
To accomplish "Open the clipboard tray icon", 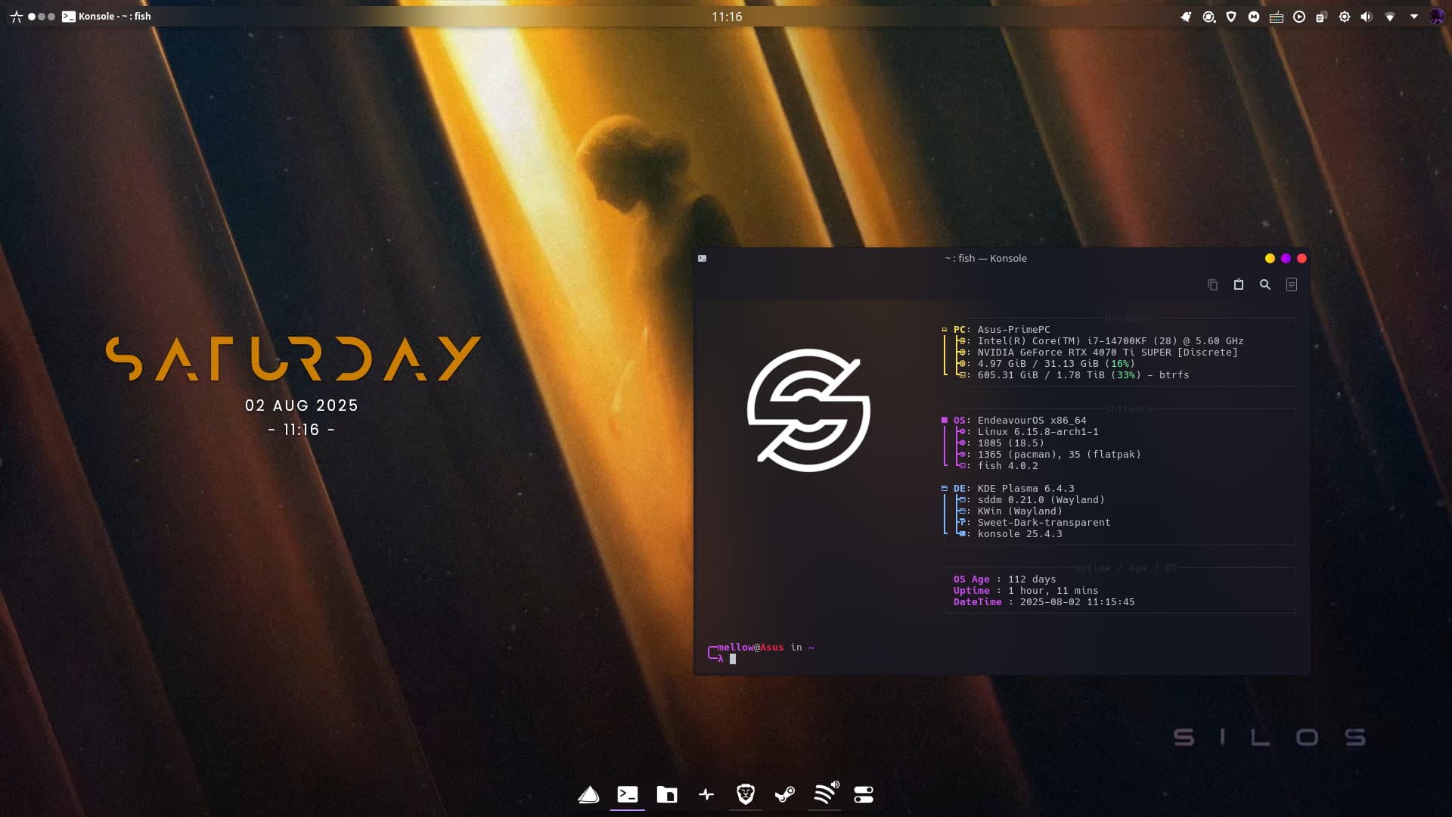I will [x=1321, y=17].
